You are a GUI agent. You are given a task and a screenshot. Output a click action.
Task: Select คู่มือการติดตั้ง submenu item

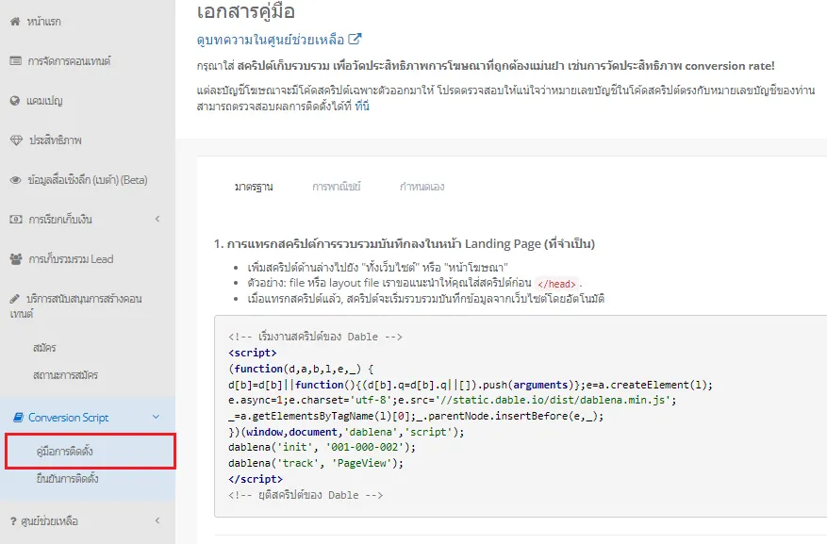tap(65, 451)
